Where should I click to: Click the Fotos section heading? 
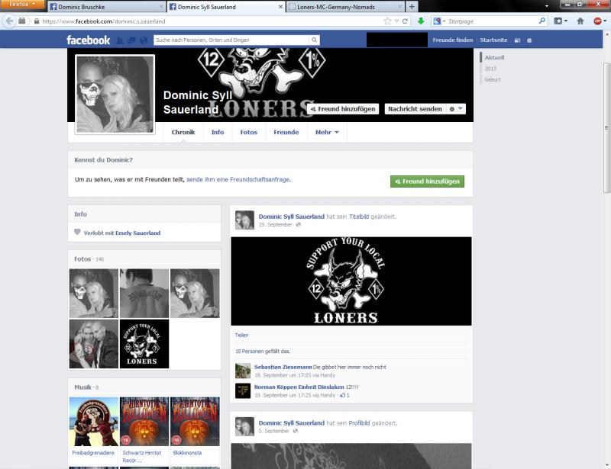[x=82, y=259]
